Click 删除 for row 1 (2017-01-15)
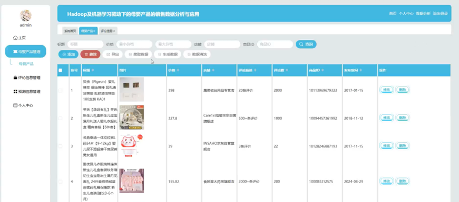Screen dimensions: 459x202 [403, 90]
